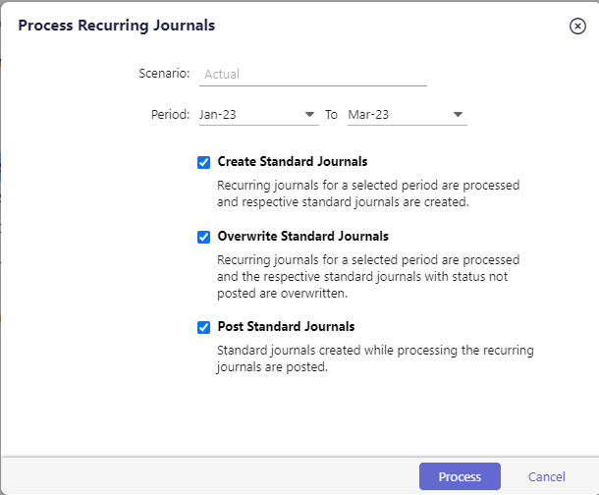Image resolution: width=599 pixels, height=495 pixels.
Task: Uncheck the Create Standard Journals checkbox
Action: point(203,162)
